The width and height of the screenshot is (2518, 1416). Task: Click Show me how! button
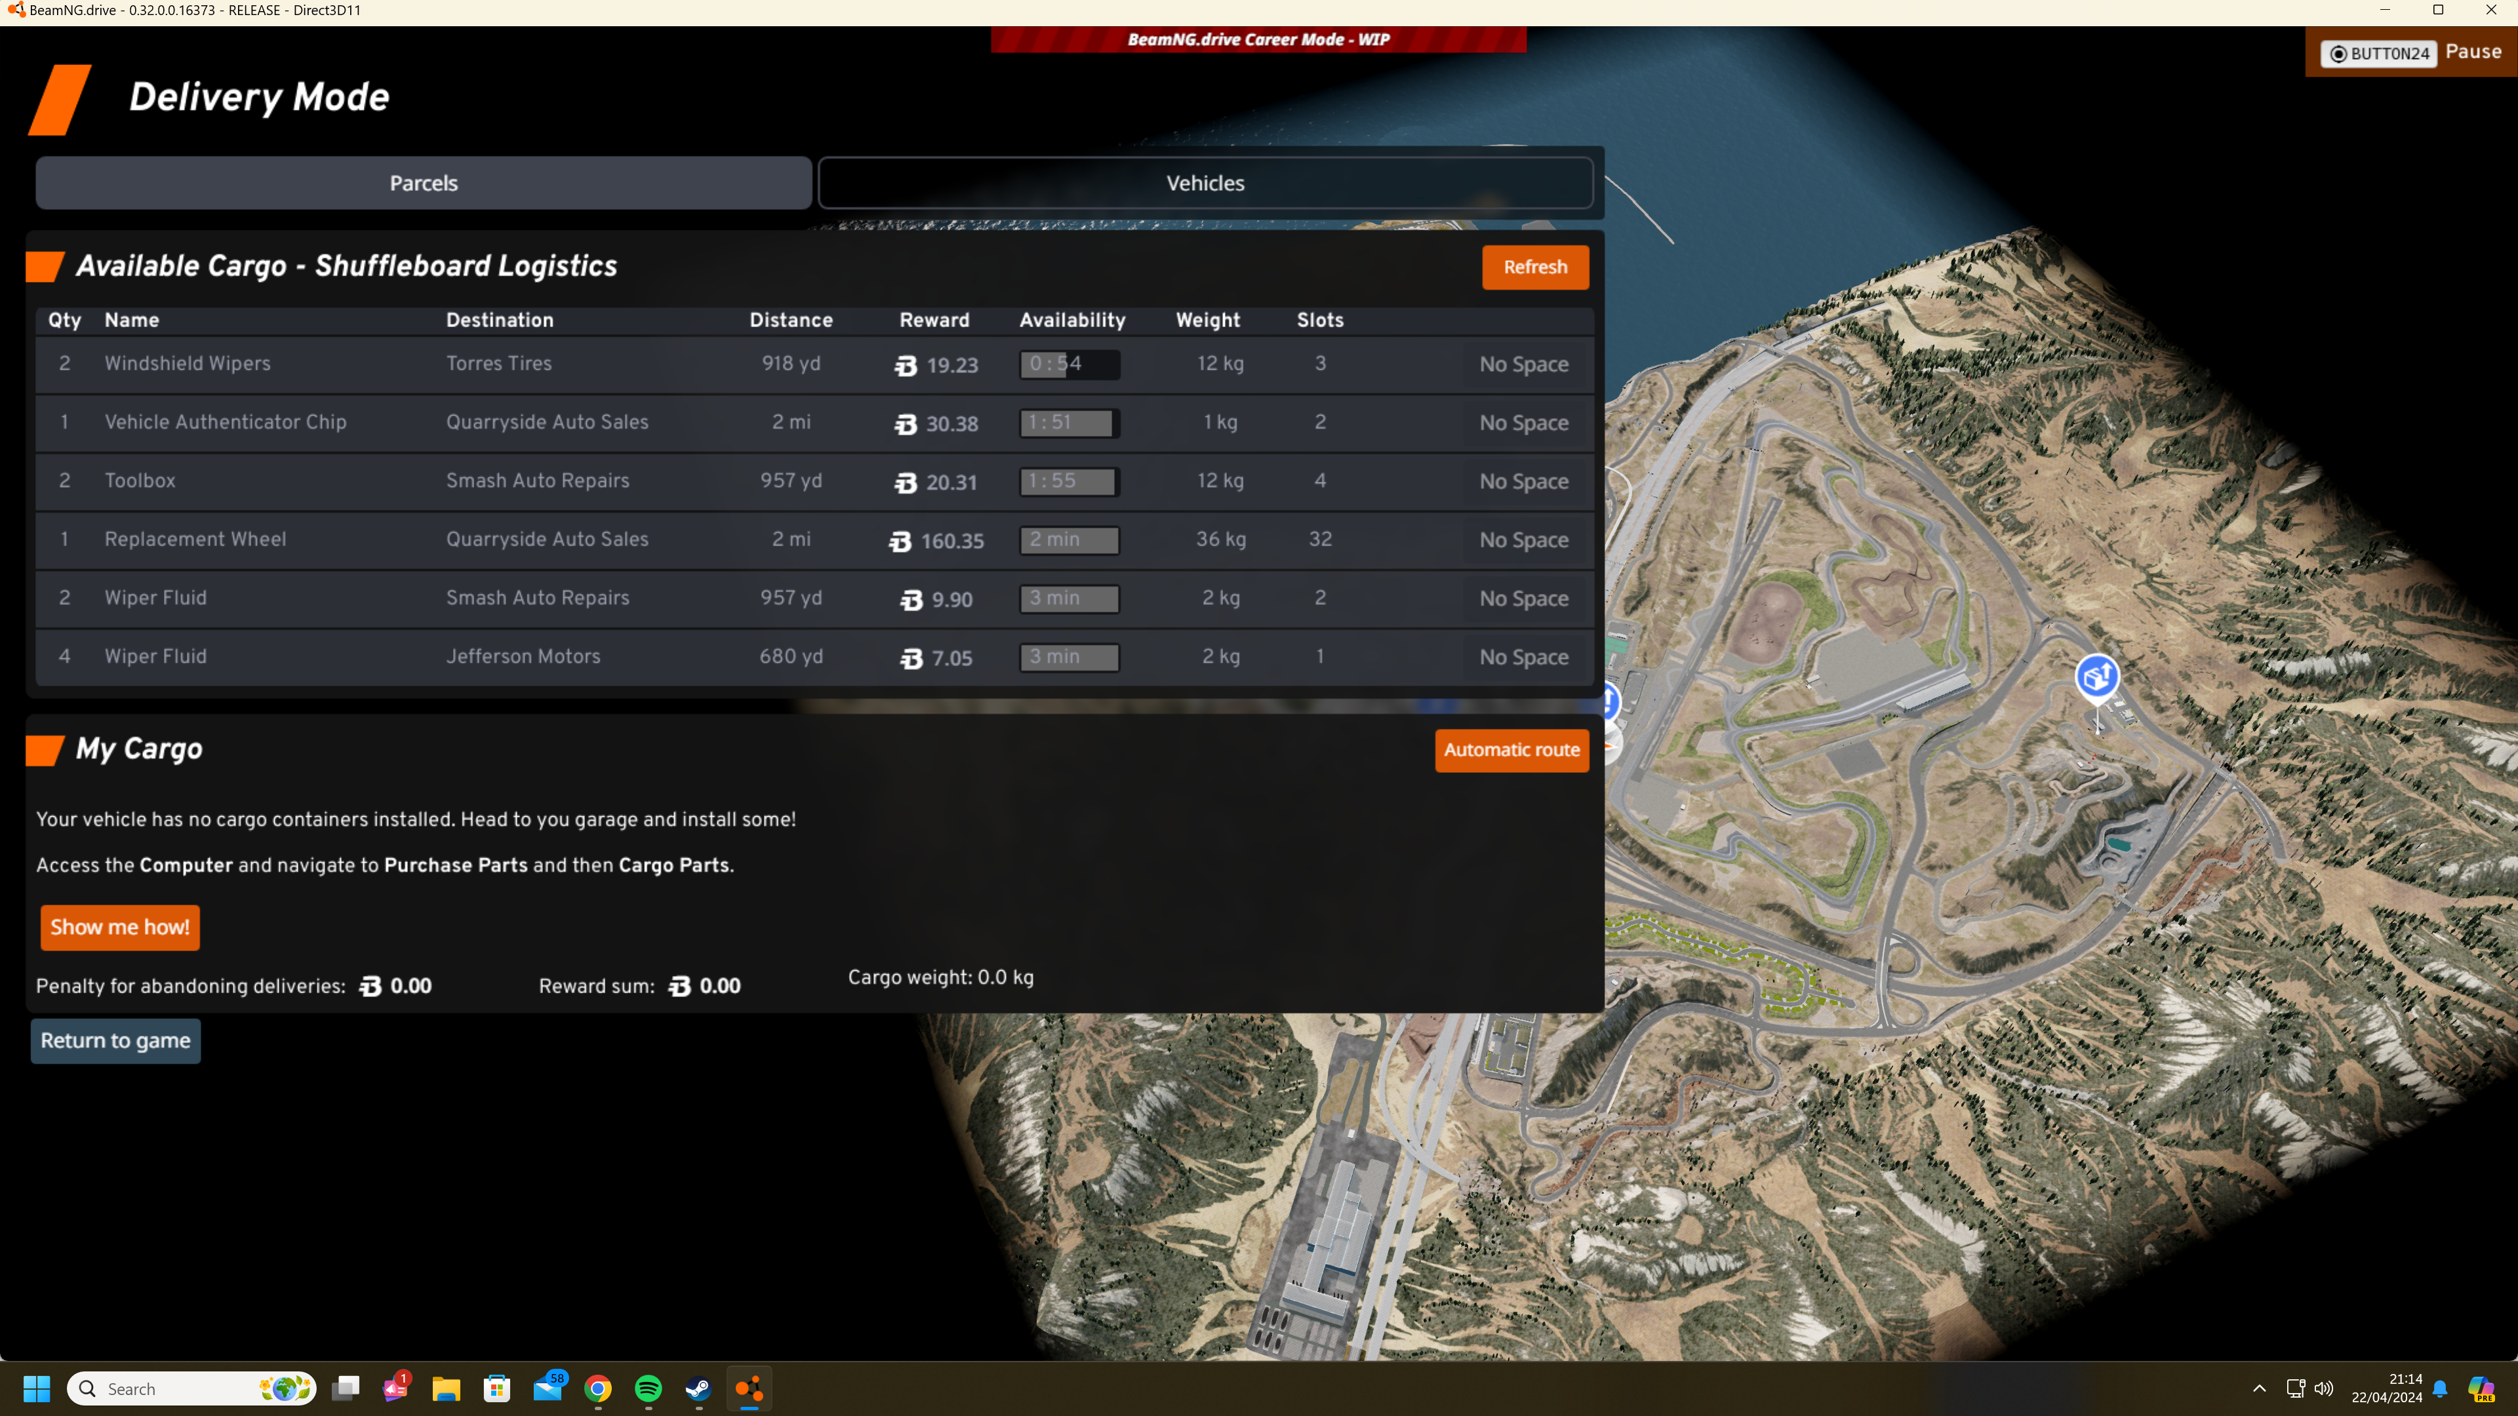tap(120, 926)
